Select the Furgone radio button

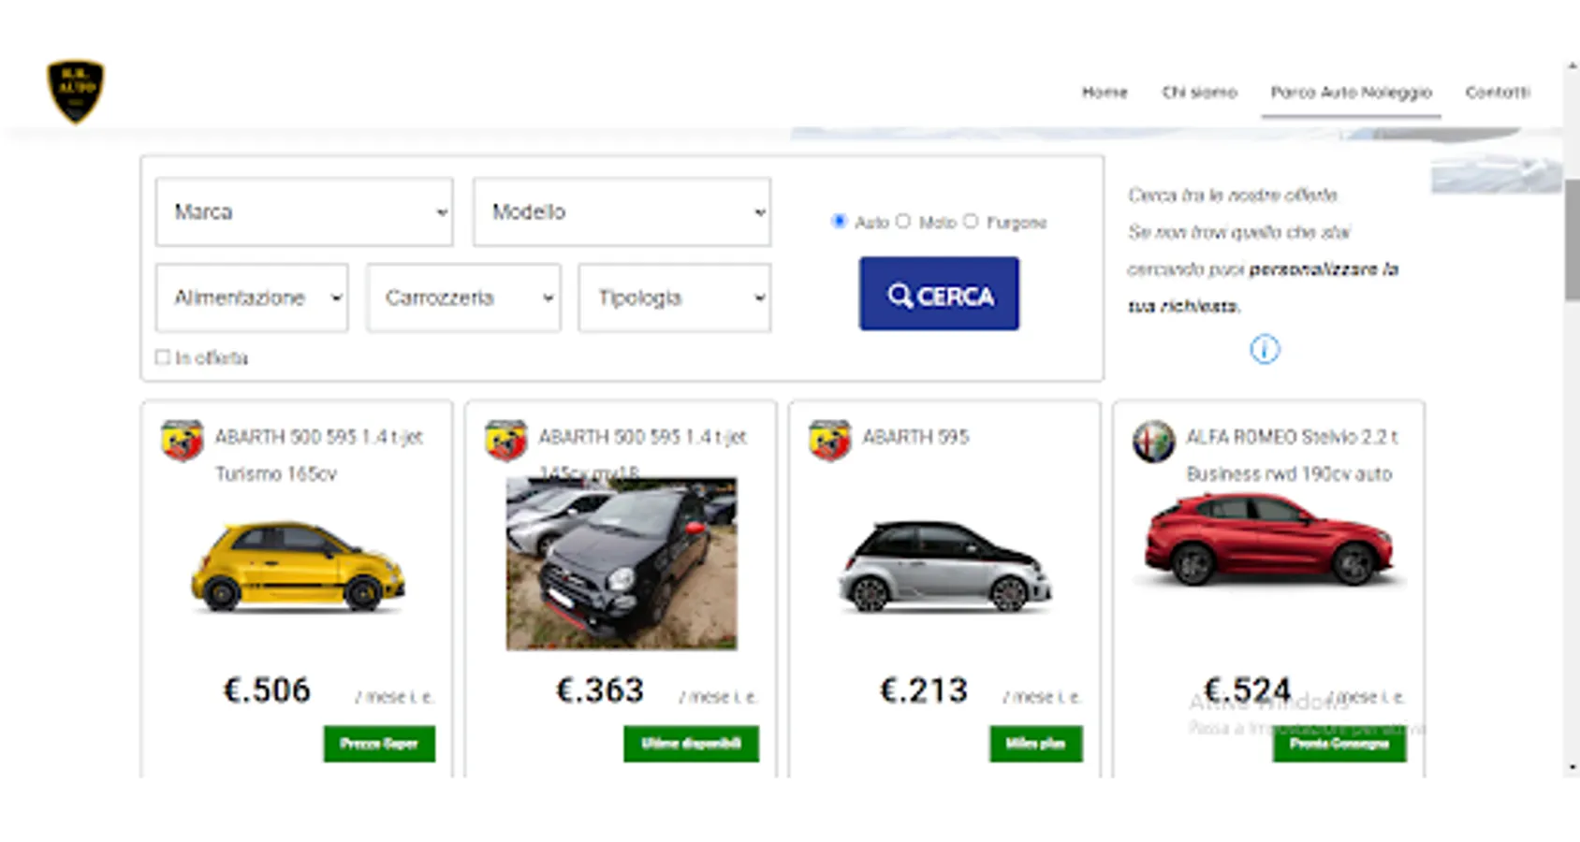point(971,222)
